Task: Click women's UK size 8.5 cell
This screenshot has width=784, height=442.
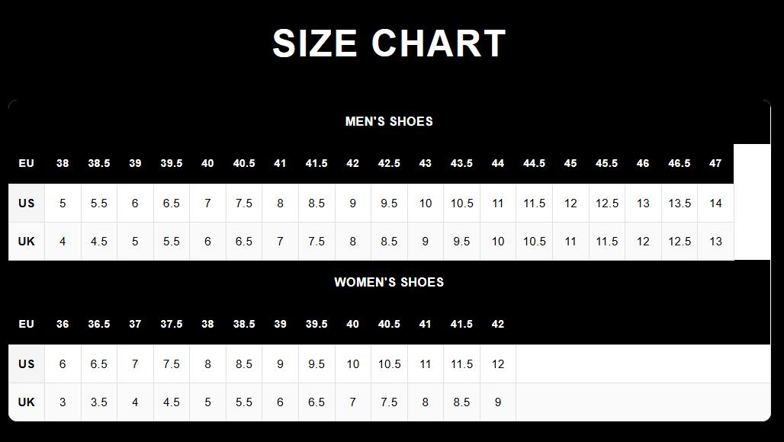Action: 461,402
